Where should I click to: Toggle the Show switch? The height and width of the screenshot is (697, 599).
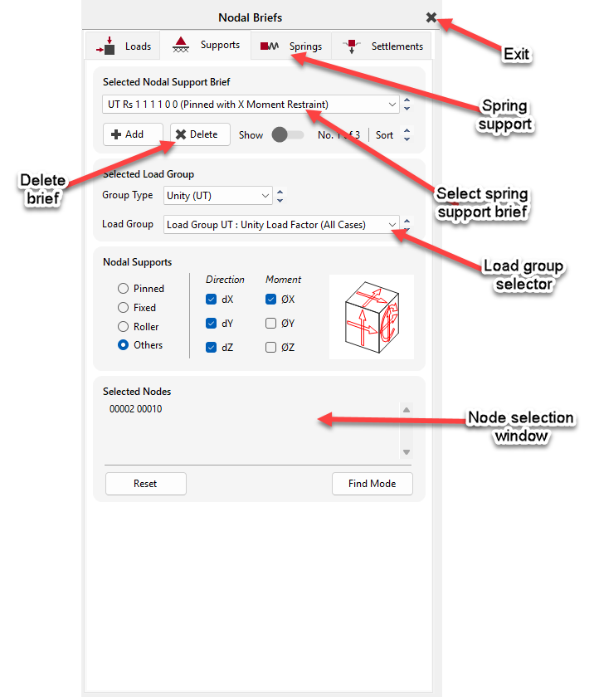pyautogui.click(x=287, y=134)
